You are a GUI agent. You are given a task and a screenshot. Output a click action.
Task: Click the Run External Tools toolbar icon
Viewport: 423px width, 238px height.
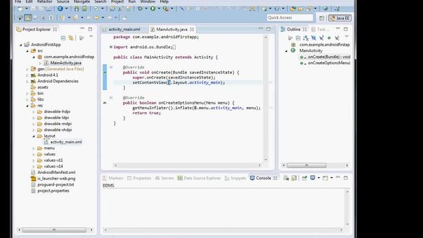(166, 9)
